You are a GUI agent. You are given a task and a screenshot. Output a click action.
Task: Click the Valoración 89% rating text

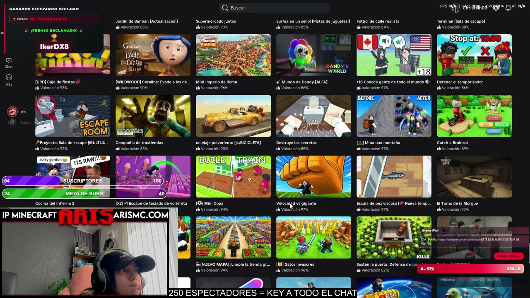(x=455, y=149)
